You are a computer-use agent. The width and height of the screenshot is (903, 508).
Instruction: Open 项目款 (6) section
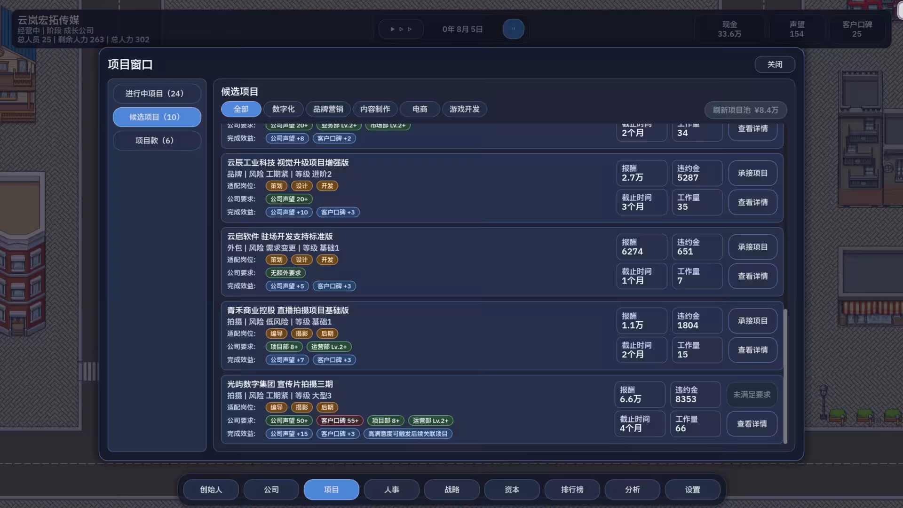click(x=157, y=141)
